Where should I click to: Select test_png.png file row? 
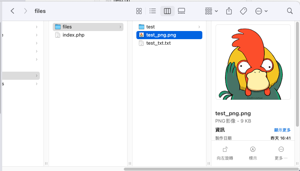169,35
